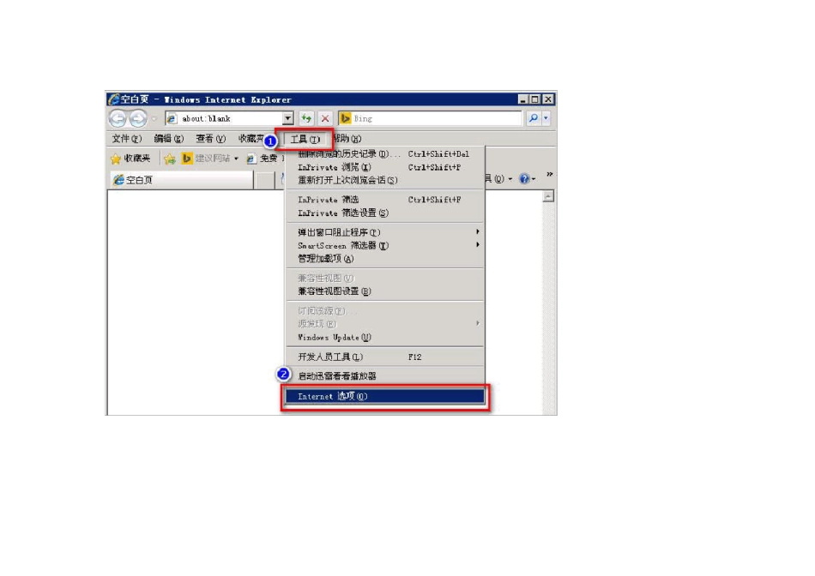
Task: Choose 重新打开上次浏览会话(S)
Action: coord(384,180)
